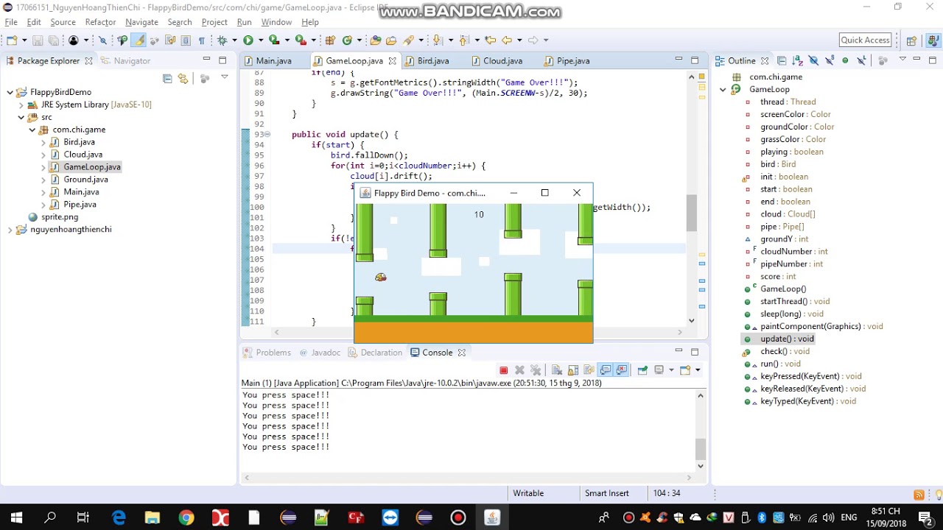Open the Refactor menu
Screen dimensions: 943x530
point(100,22)
